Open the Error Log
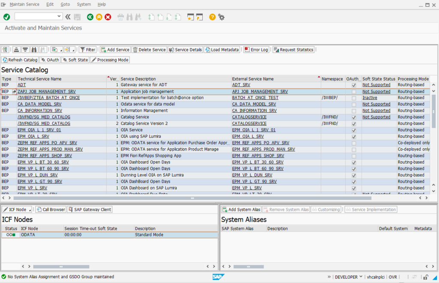This screenshot has width=439, height=283. pos(256,50)
